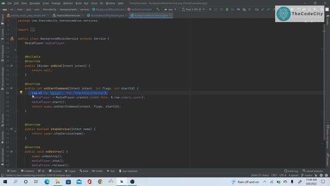Open the Problems tool window

(27, 171)
